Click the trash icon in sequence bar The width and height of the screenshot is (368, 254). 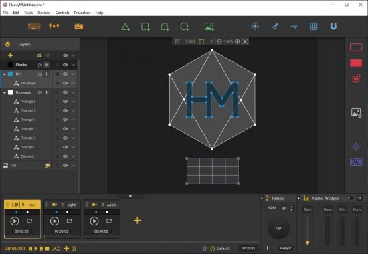[74, 249]
